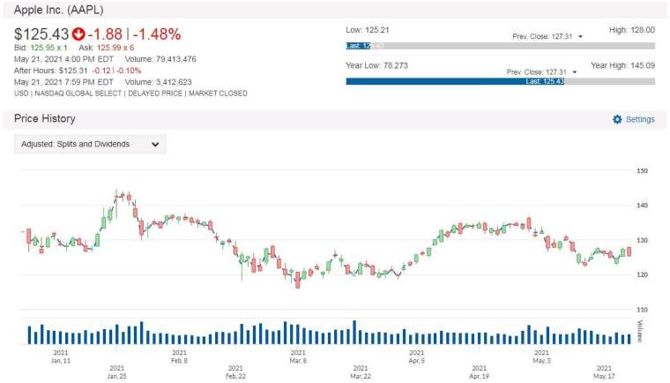Click the Settings link text
The image size is (670, 383).
[640, 119]
